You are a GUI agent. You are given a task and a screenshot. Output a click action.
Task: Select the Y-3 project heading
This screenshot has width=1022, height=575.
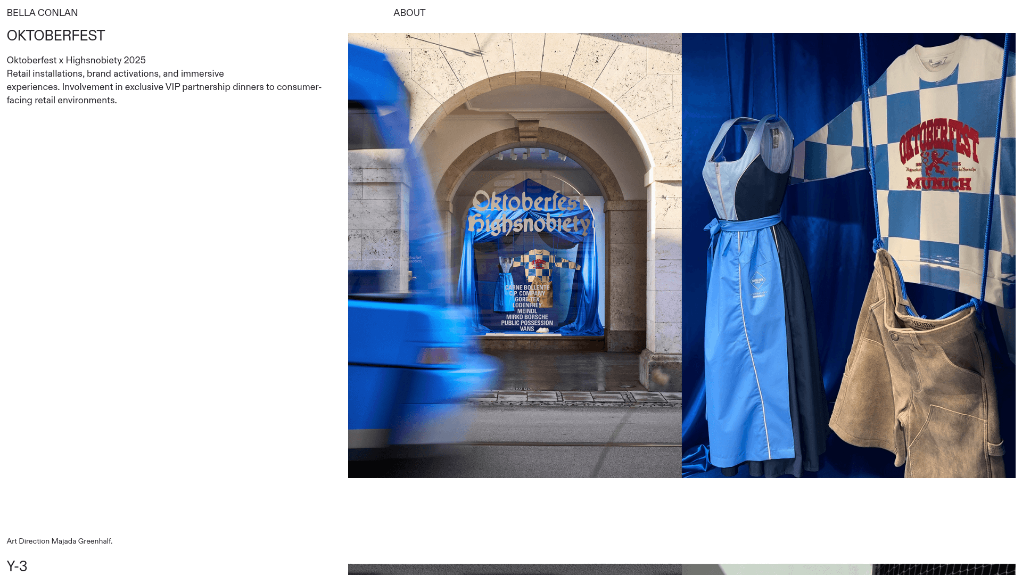(17, 566)
